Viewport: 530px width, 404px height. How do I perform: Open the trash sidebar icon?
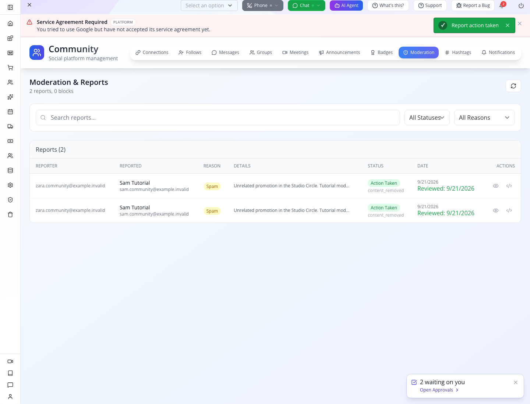coord(10,214)
